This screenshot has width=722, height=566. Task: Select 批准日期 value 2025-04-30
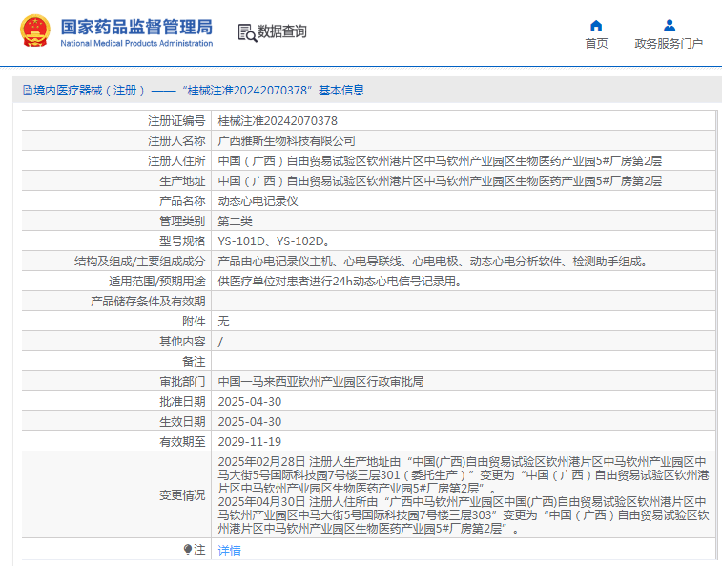coord(250,402)
